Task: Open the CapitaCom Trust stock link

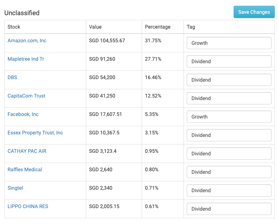Action: point(26,96)
